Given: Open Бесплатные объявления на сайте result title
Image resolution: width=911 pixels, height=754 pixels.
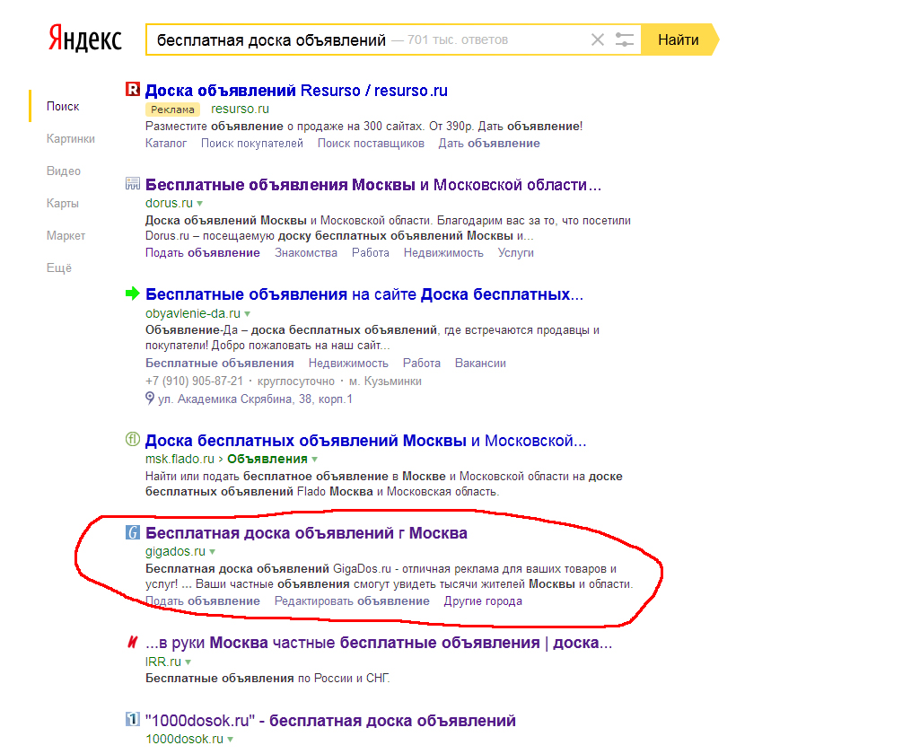Looking at the screenshot, I should [364, 294].
